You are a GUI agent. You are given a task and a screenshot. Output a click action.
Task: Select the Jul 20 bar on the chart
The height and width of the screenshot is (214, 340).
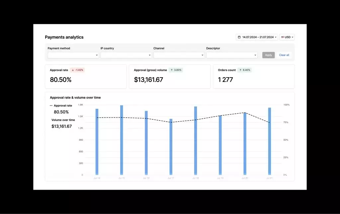click(244, 143)
